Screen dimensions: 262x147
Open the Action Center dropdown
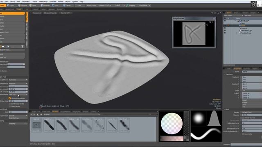pos(91,5)
